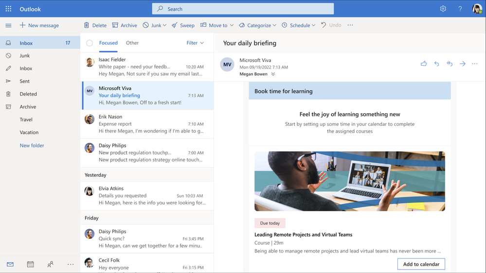Image resolution: width=486 pixels, height=273 pixels.
Task: Open Daisy Philips' Quick sync email
Action: (147, 239)
